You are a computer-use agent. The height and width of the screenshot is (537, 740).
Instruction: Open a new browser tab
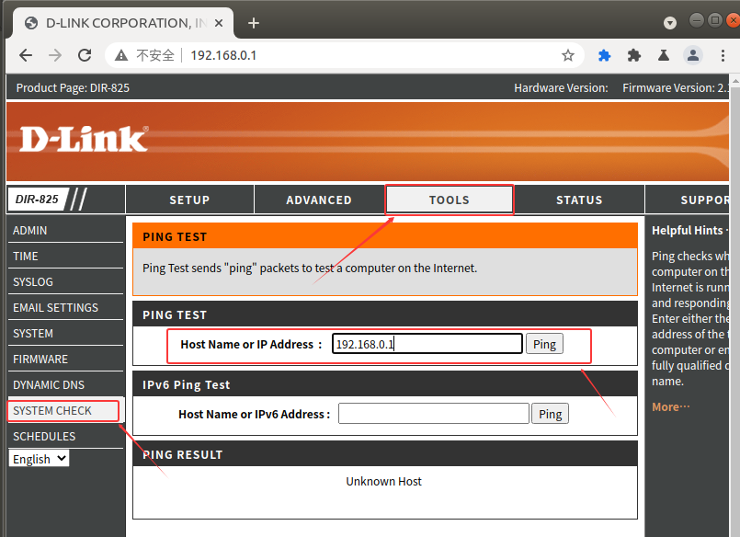[254, 23]
